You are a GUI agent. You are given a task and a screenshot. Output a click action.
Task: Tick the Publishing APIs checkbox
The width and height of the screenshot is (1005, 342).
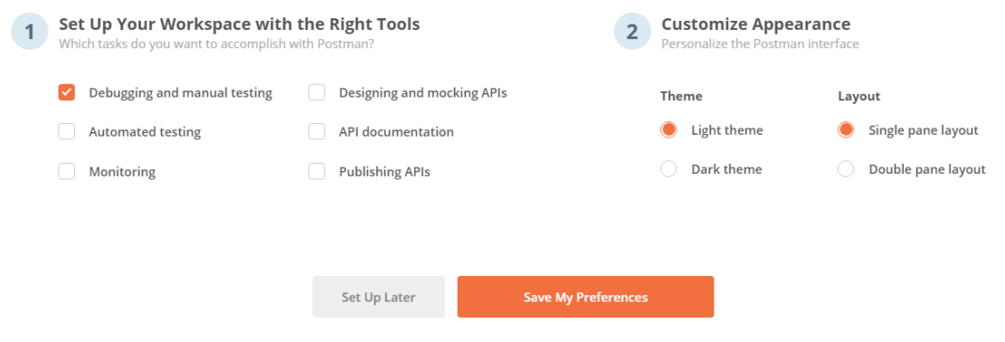pyautogui.click(x=317, y=171)
